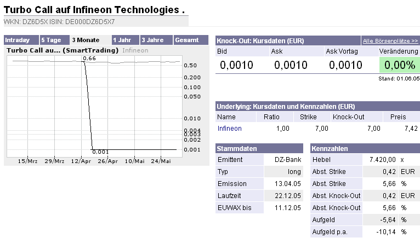Click the Stammdaten section header
420x238 pixels.
259,148
